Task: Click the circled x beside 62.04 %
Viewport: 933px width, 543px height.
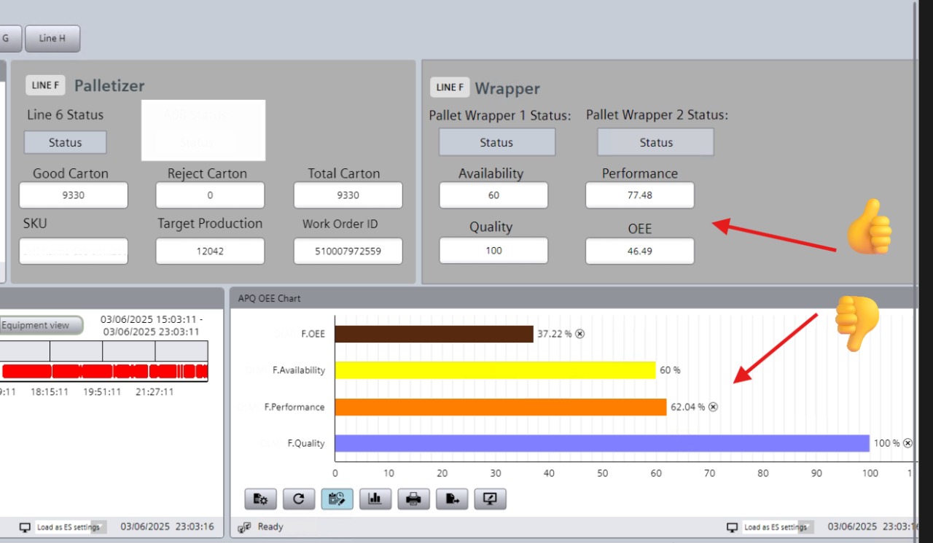Action: click(x=713, y=407)
